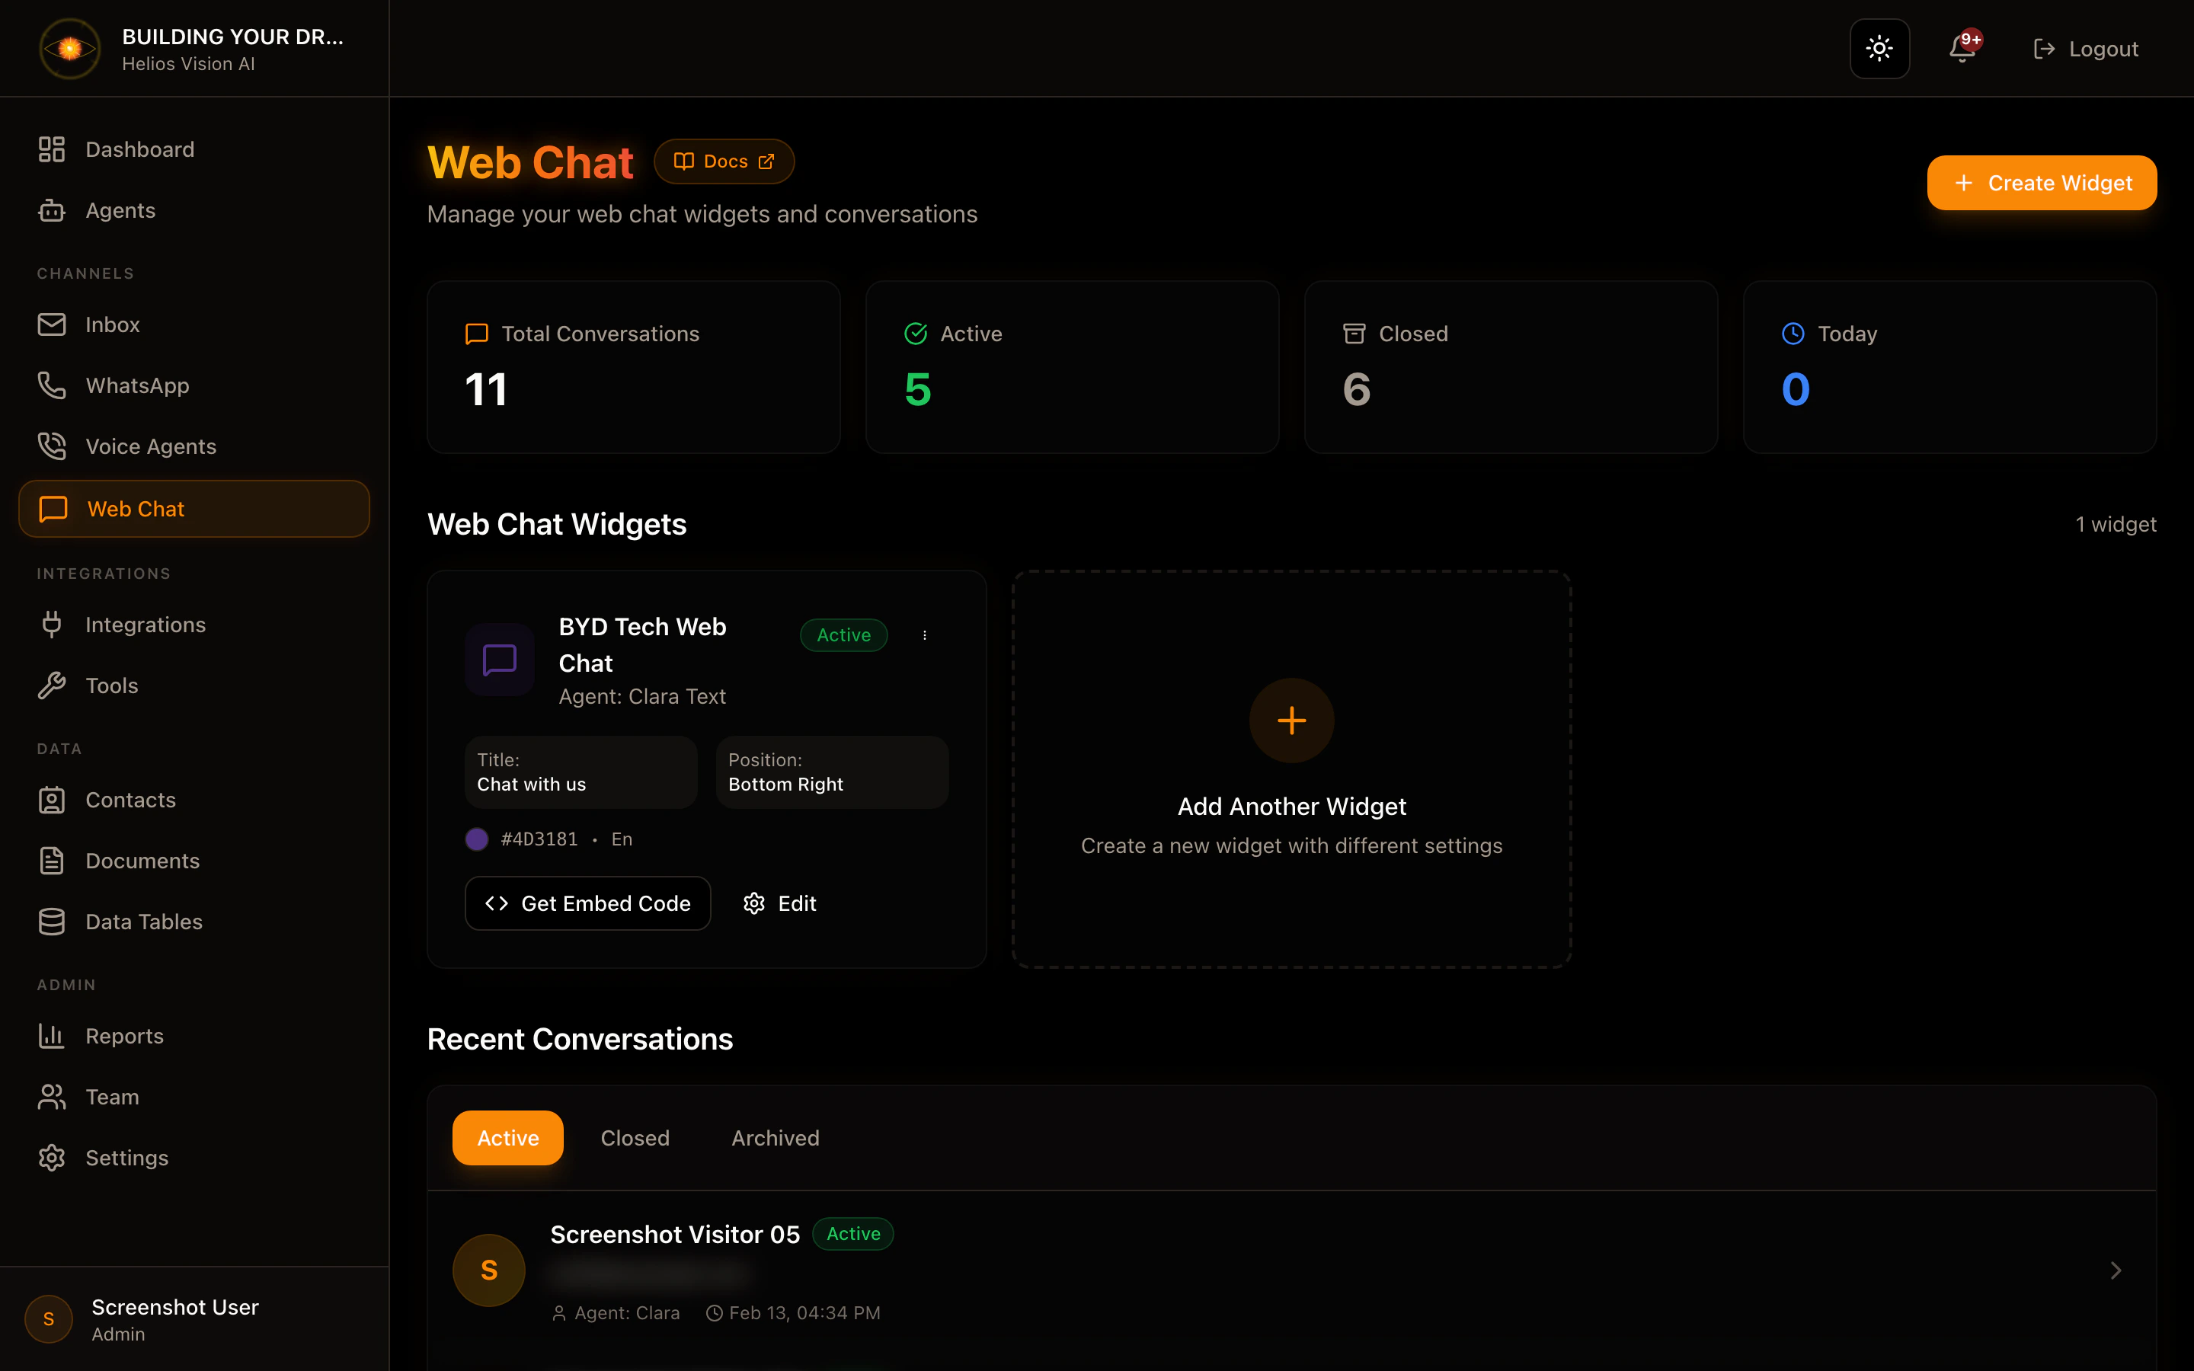Image resolution: width=2194 pixels, height=1371 pixels.
Task: Open the Voice Agents channel
Action: coord(152,446)
